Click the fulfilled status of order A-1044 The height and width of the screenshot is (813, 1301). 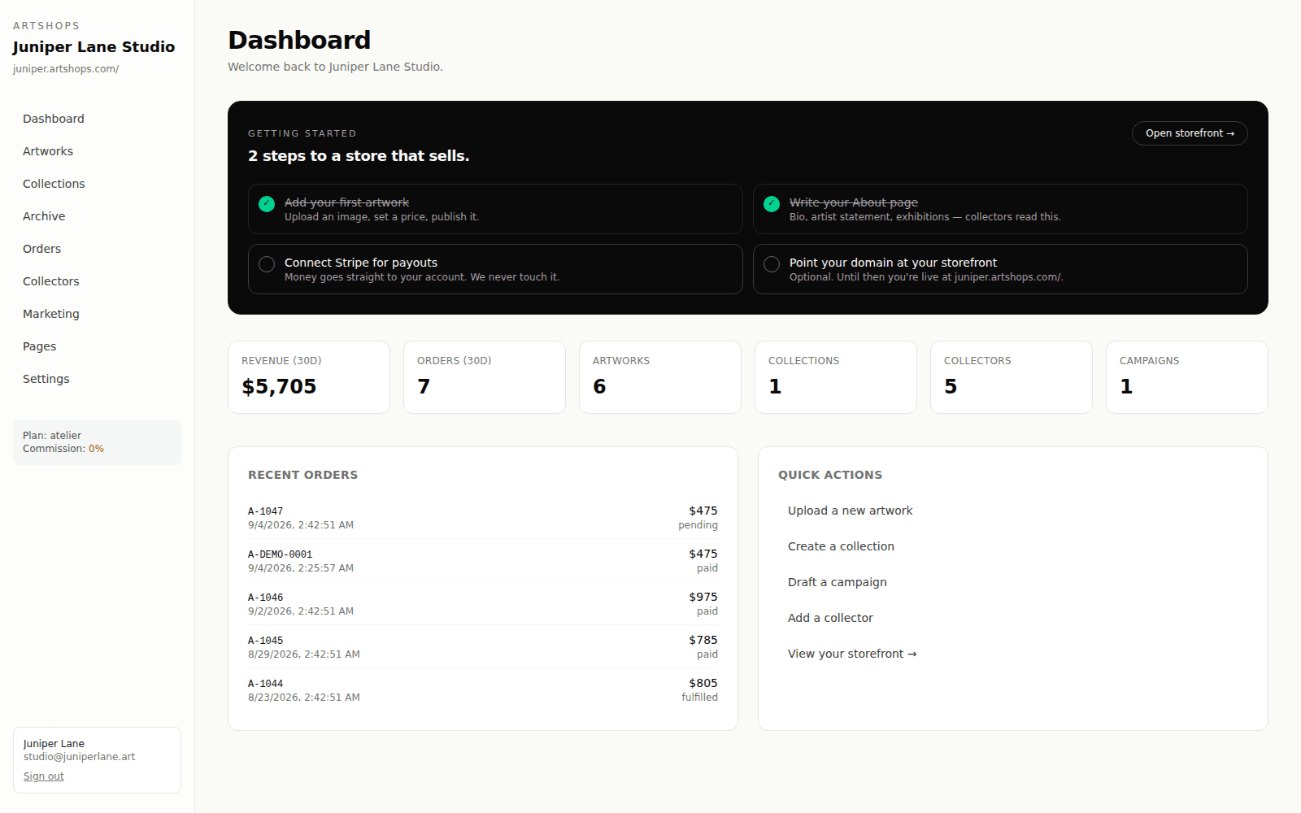[x=699, y=698]
